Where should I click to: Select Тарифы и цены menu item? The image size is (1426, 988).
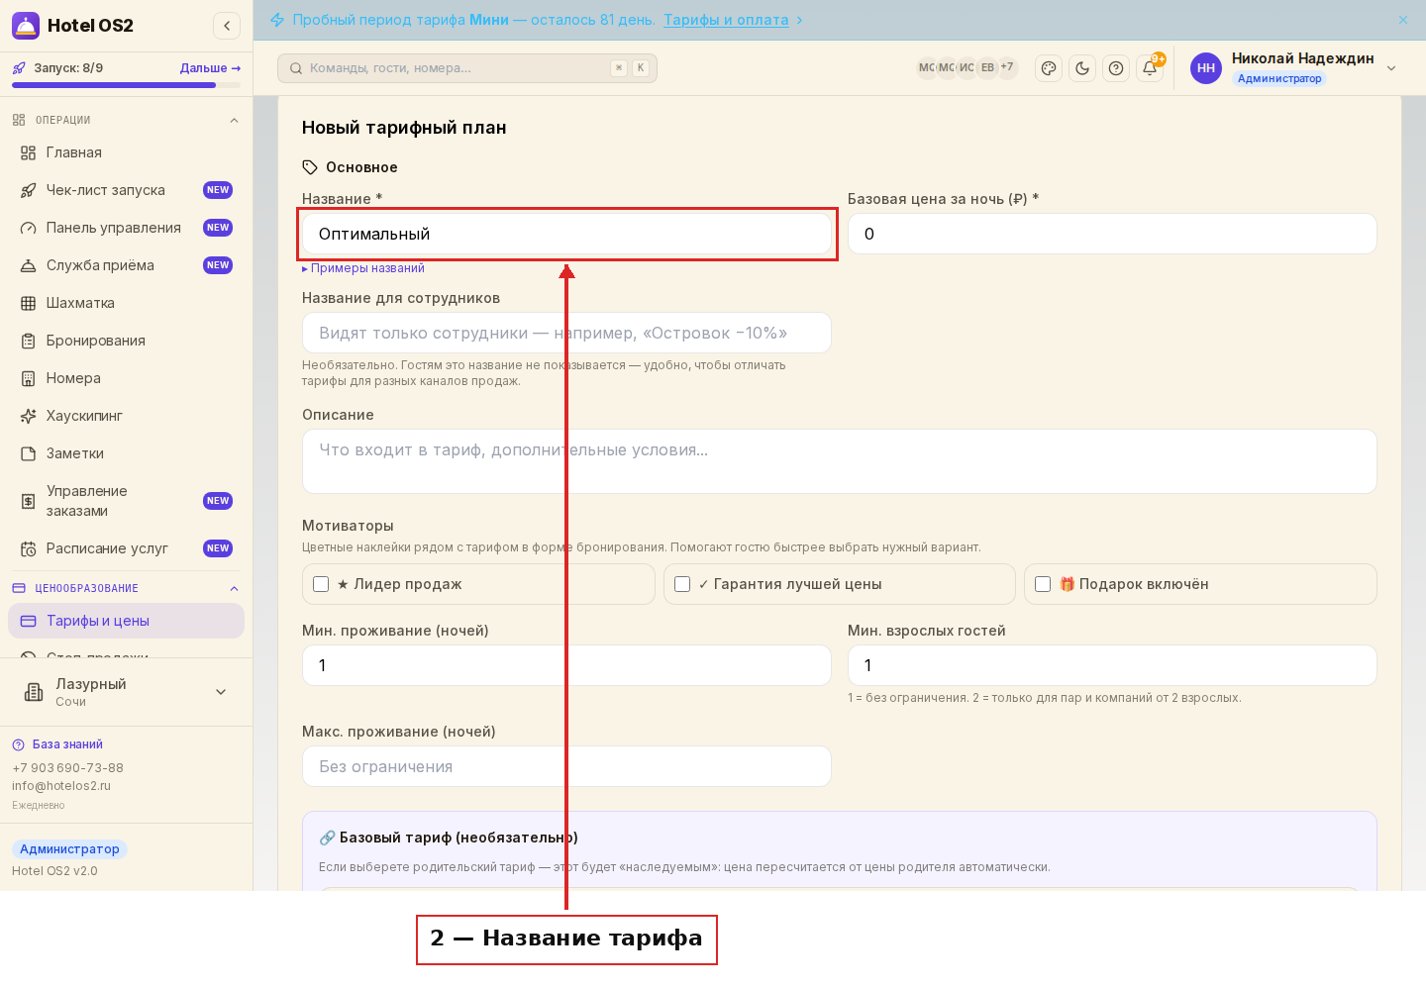(x=126, y=621)
